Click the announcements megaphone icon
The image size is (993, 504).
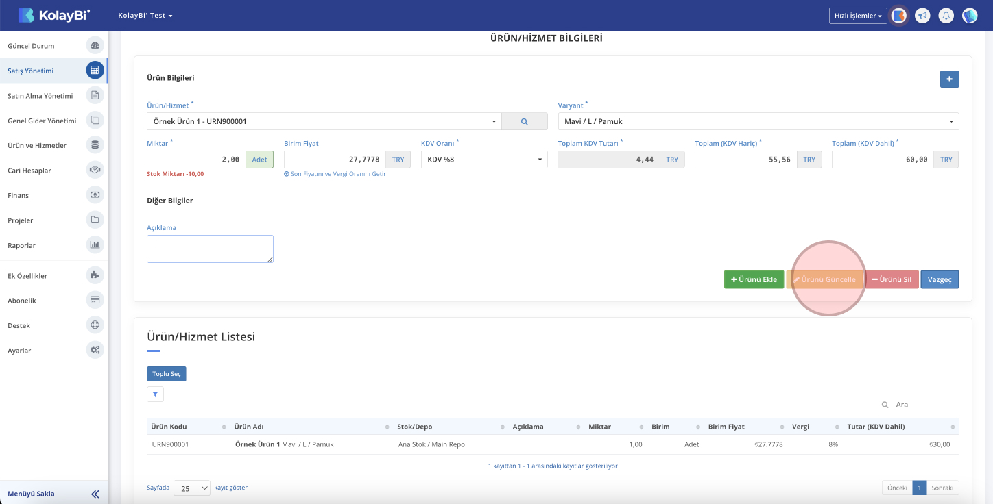pyautogui.click(x=922, y=16)
